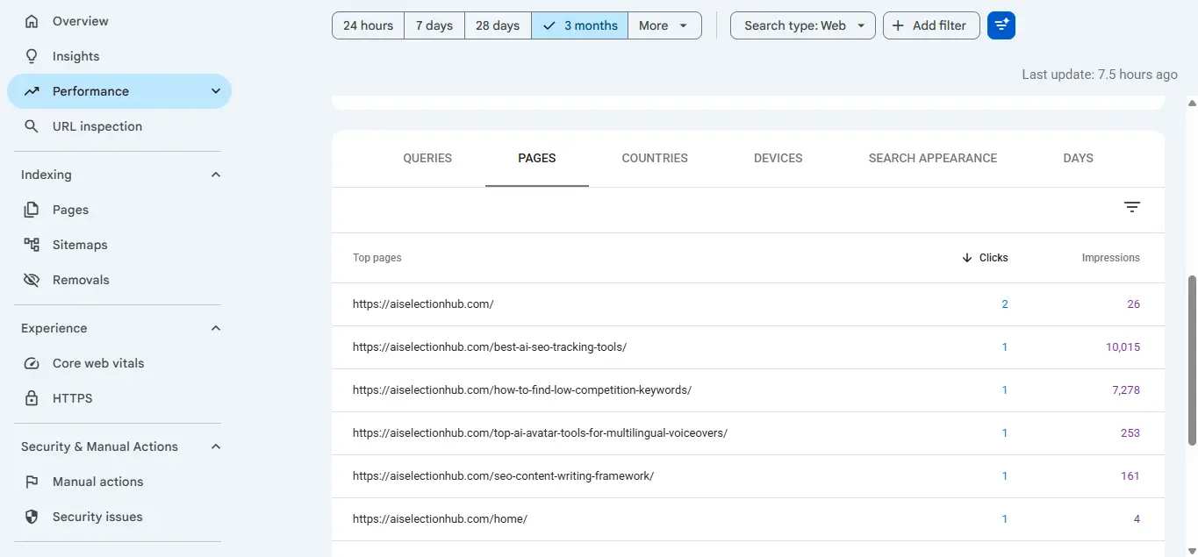The image size is (1198, 557).
Task: Switch to the Queries tab
Action: coord(427,159)
